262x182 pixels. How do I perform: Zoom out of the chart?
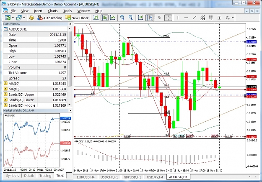coord(130,18)
